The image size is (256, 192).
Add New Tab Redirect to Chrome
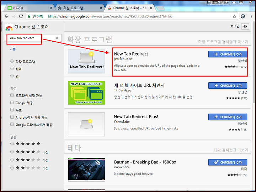coord(228,54)
